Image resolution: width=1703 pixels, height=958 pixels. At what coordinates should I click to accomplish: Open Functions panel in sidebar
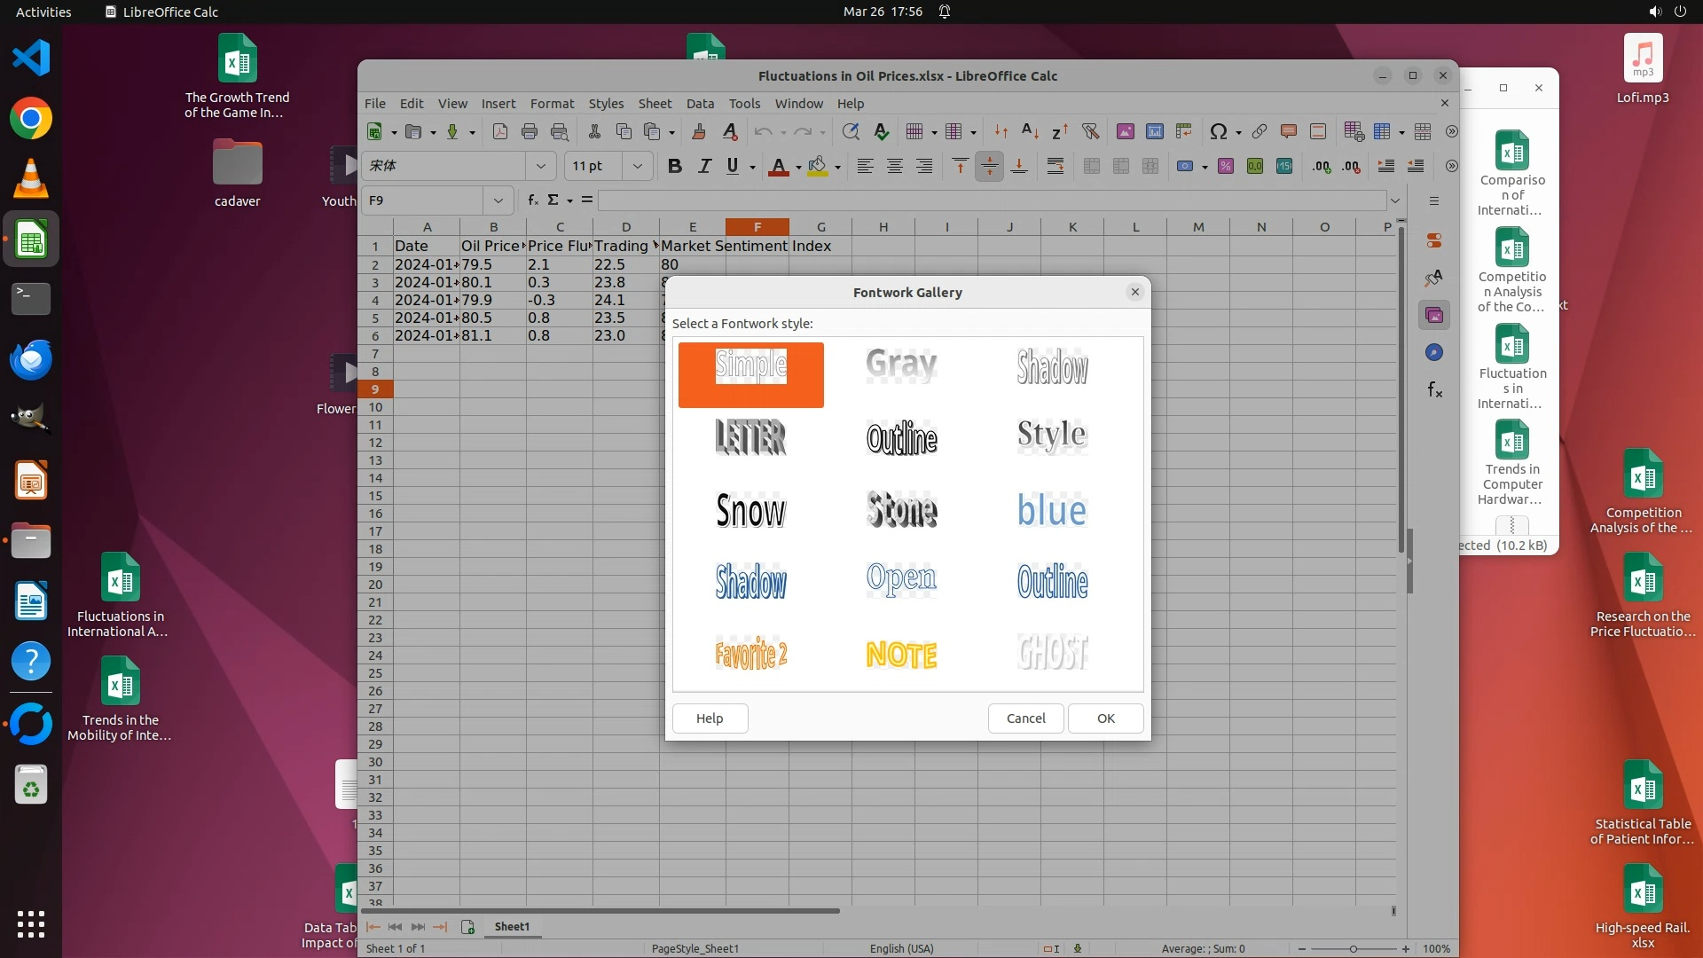[1434, 389]
